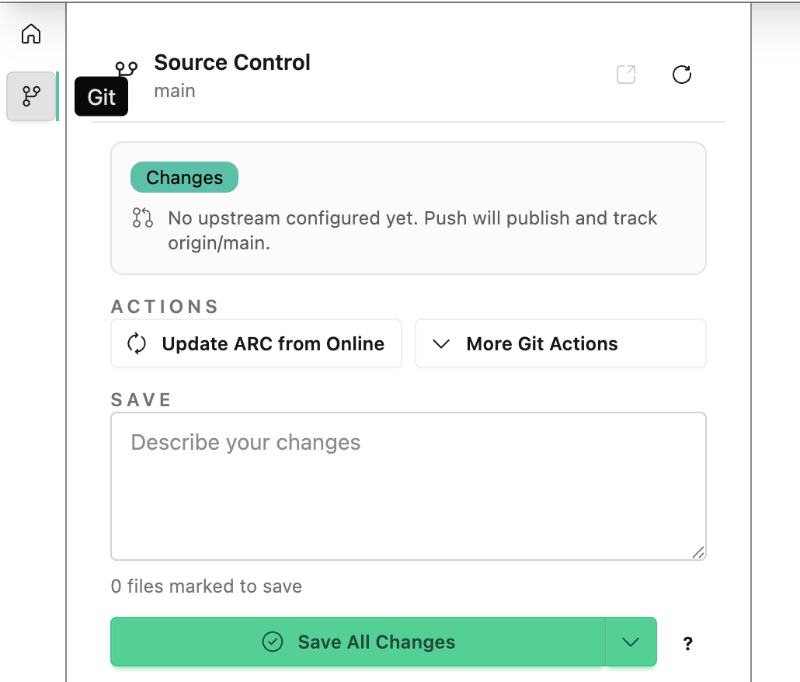This screenshot has height=682, width=800.
Task: Click the Git tooltip label
Action: tap(101, 96)
